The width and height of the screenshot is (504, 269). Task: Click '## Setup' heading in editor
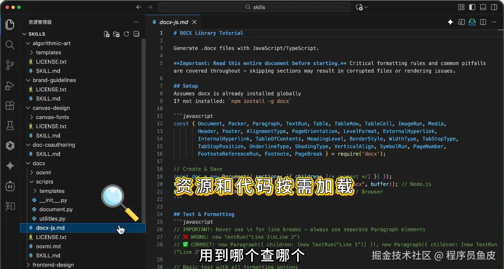pyautogui.click(x=186, y=86)
